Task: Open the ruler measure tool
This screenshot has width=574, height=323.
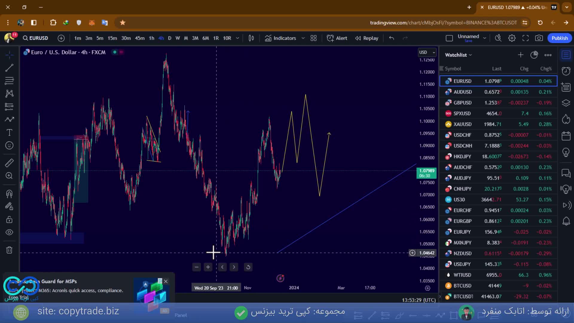Action: tap(9, 163)
